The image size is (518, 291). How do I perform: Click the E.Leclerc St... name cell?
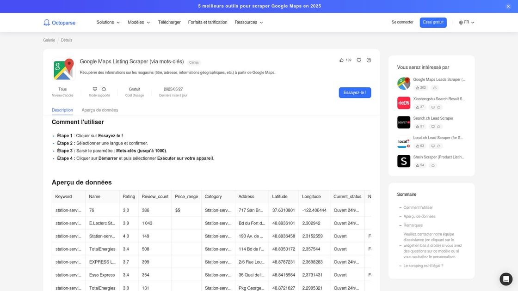point(102,224)
